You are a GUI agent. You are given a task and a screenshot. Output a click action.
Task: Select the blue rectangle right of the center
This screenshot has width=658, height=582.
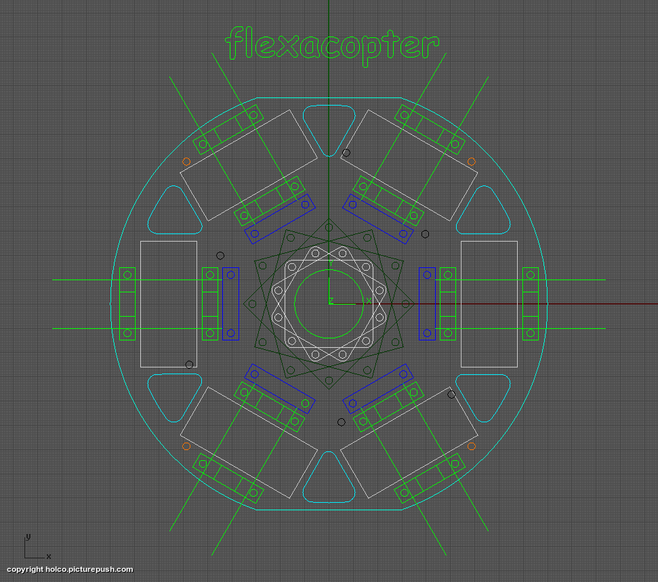click(427, 304)
